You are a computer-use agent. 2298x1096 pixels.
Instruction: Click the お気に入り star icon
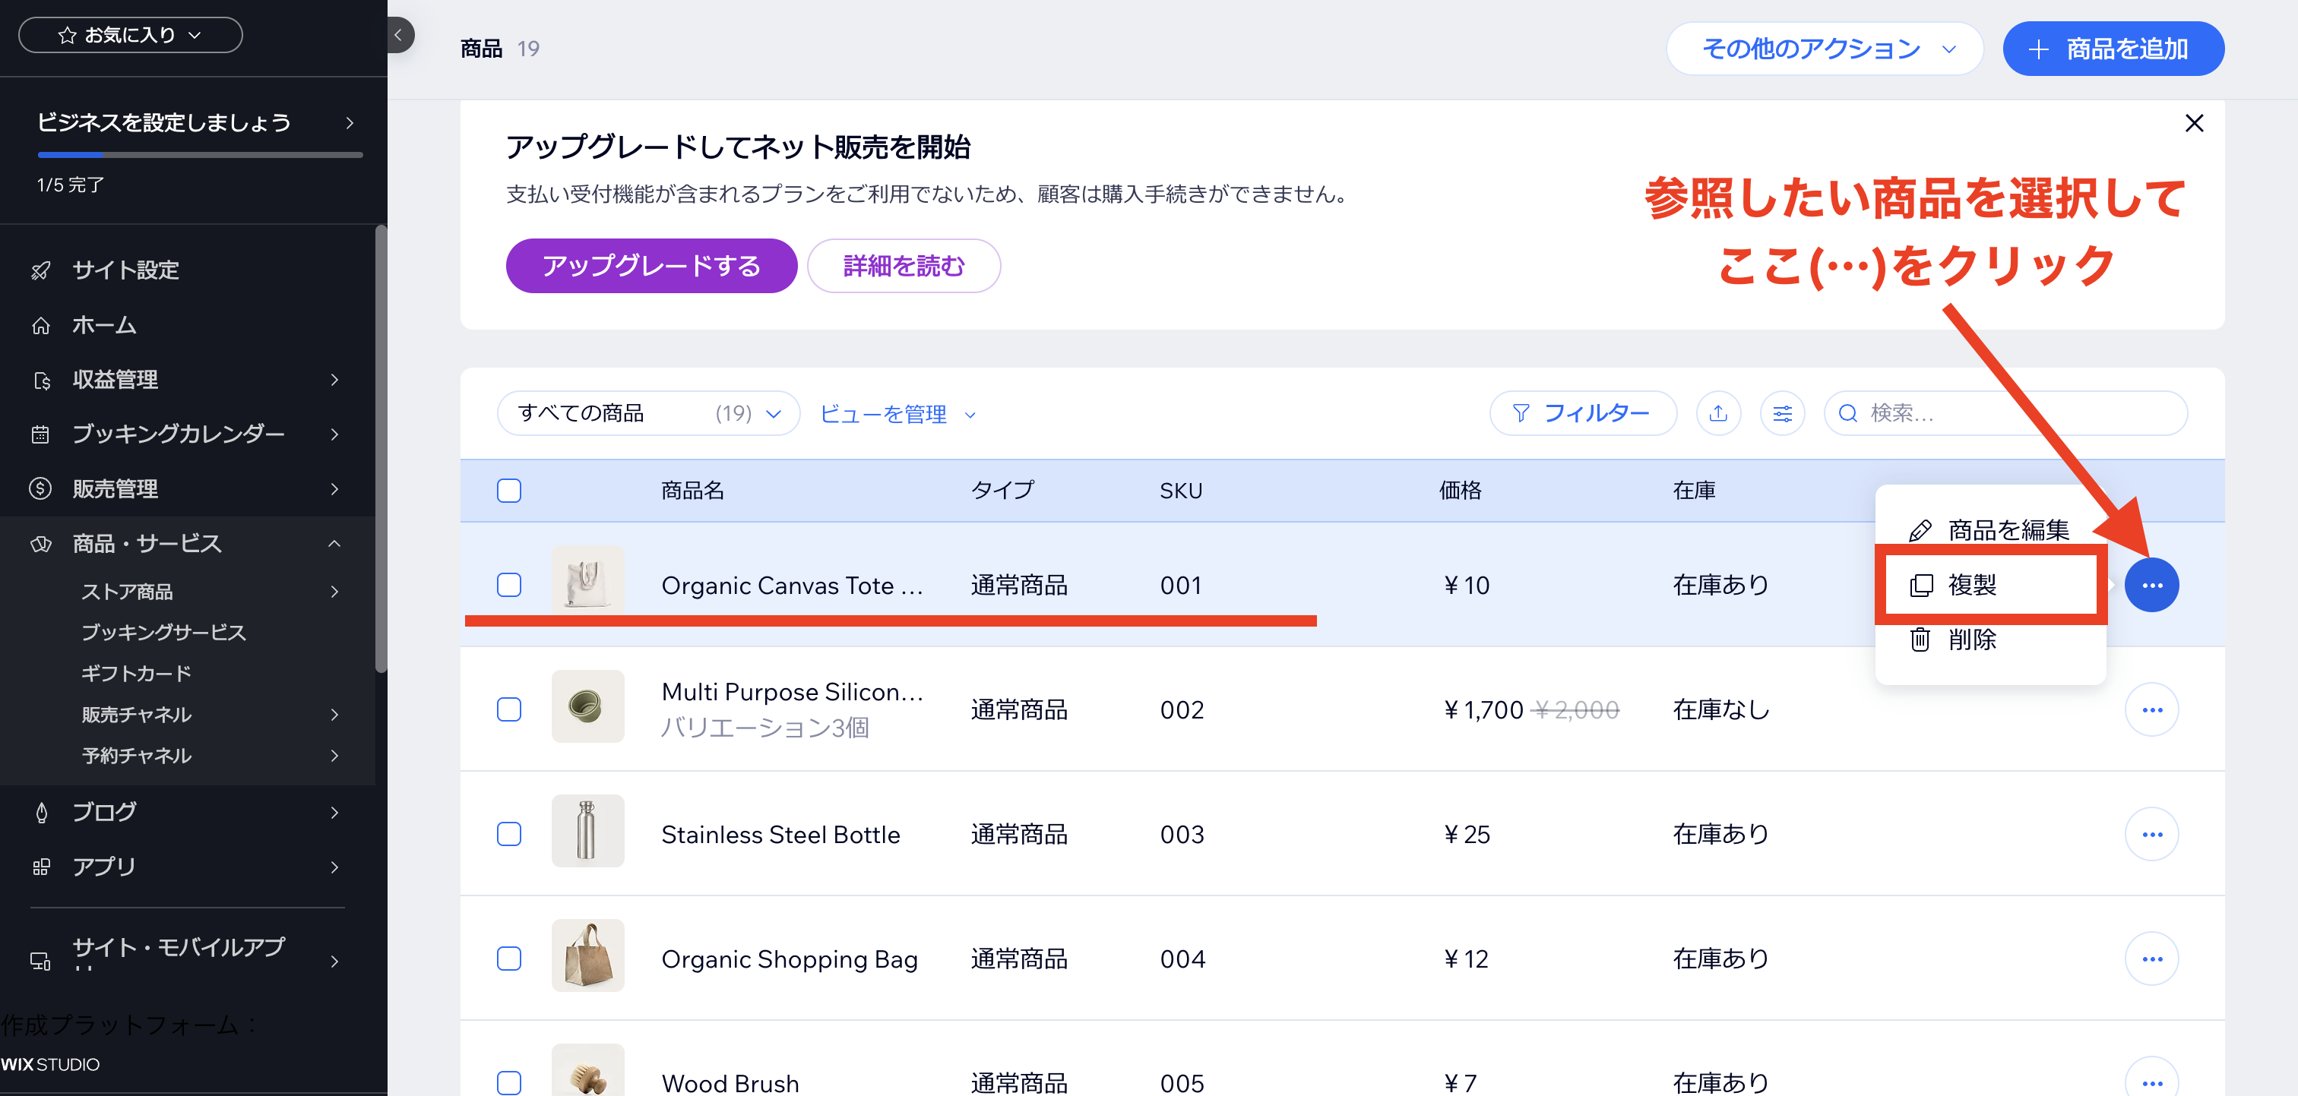point(65,35)
